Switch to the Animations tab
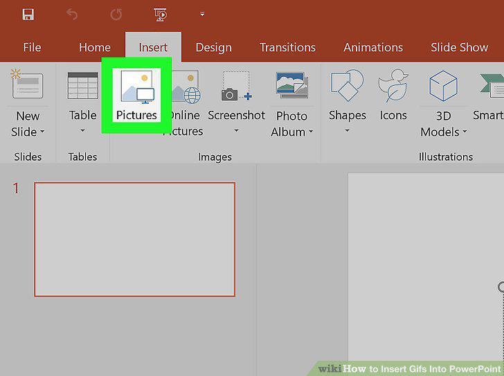This screenshot has width=504, height=376. point(373,48)
